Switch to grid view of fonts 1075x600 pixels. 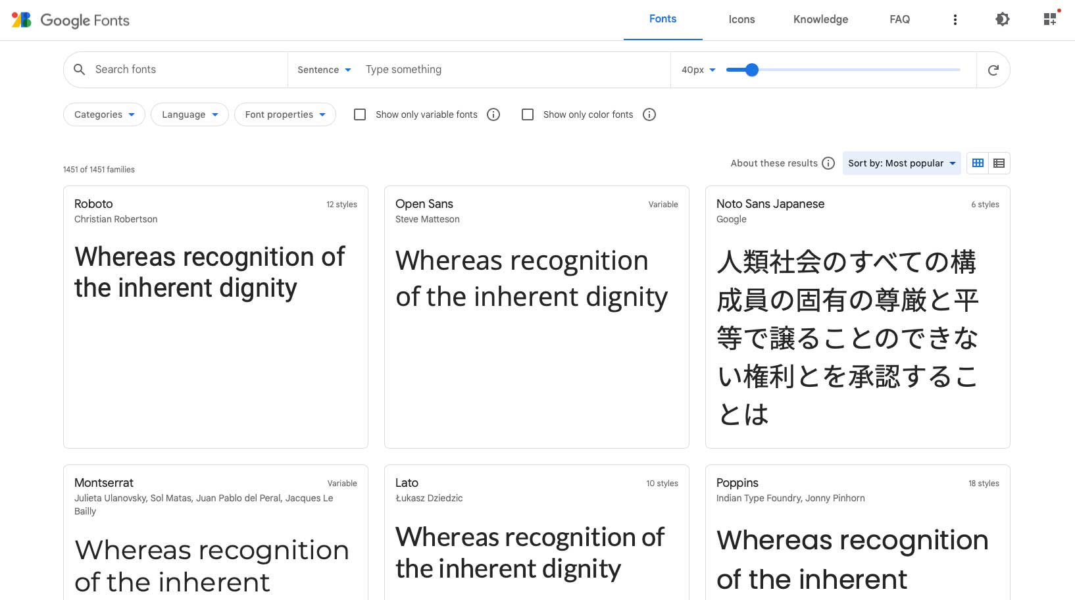977,162
